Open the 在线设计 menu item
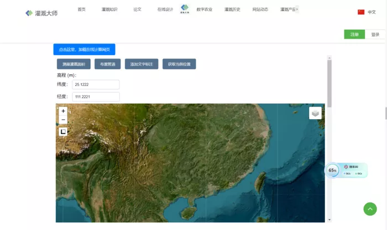This screenshot has width=387, height=230. (x=165, y=9)
